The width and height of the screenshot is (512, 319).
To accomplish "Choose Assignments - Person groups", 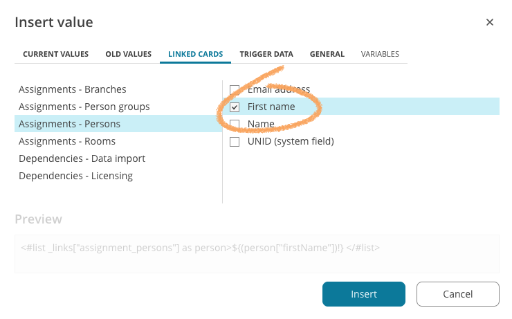I will tap(84, 107).
